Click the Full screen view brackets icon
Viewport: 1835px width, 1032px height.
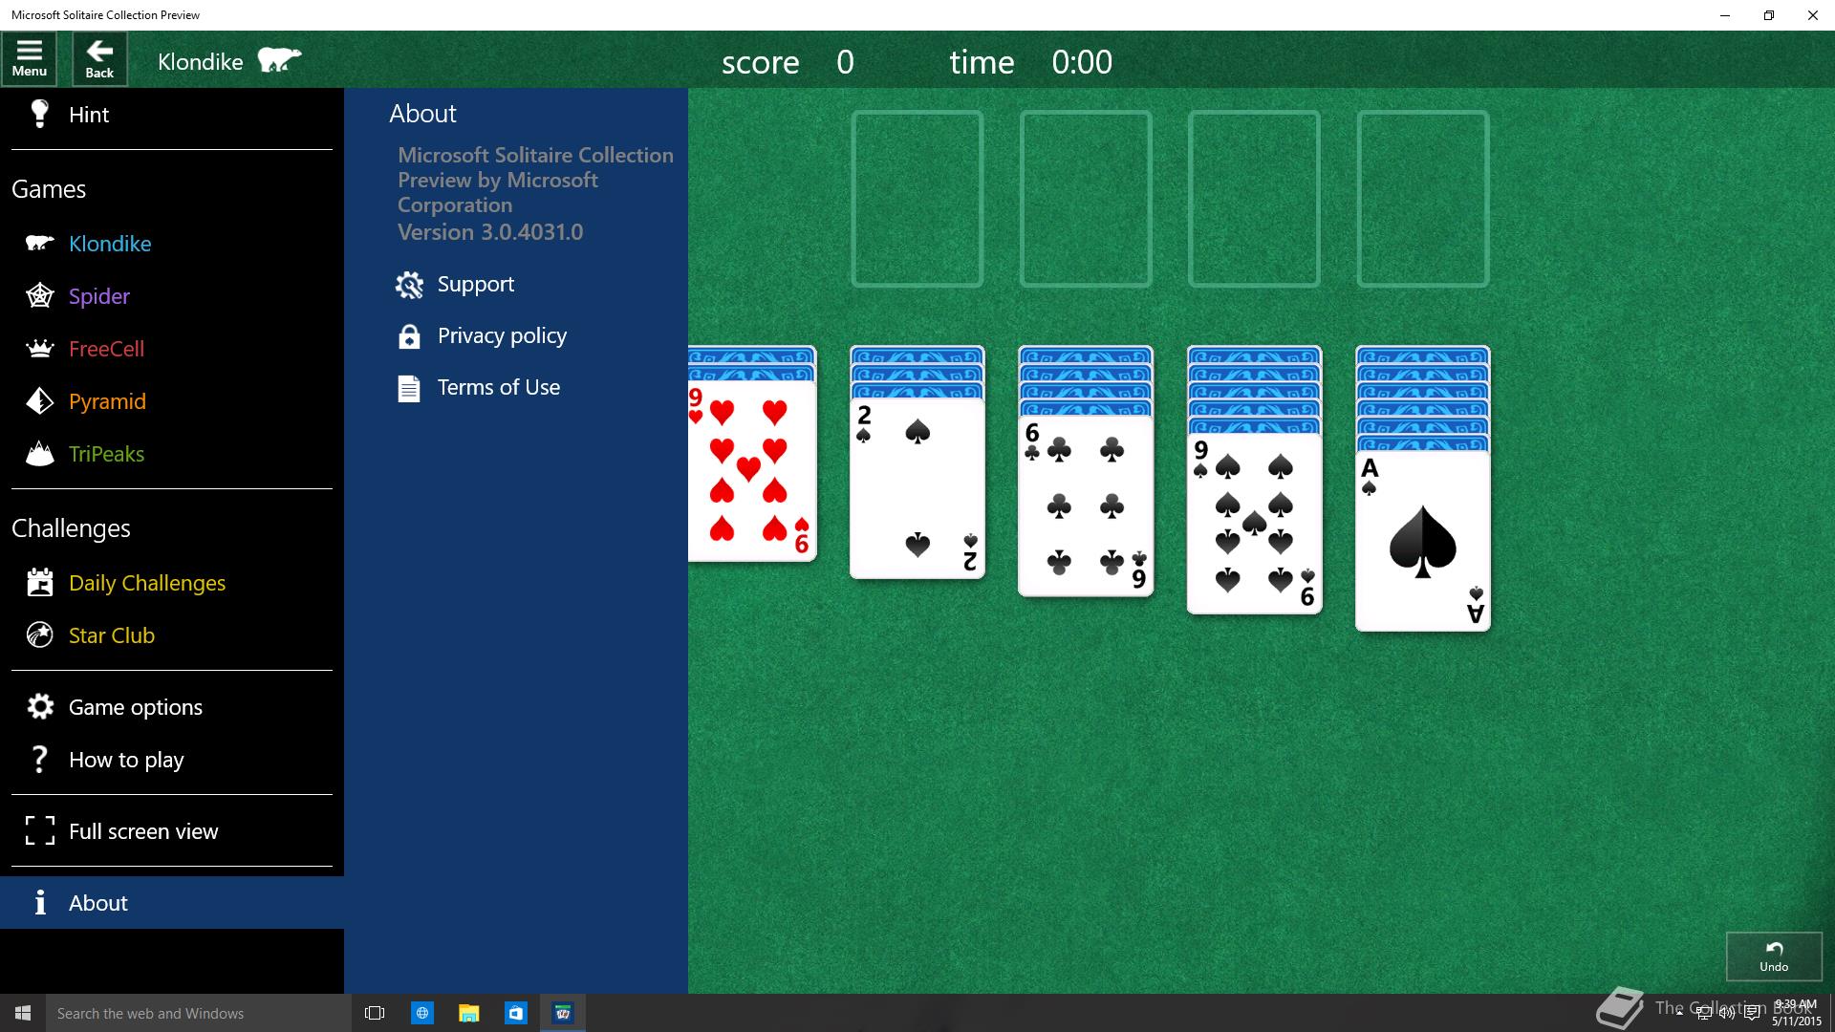click(39, 830)
